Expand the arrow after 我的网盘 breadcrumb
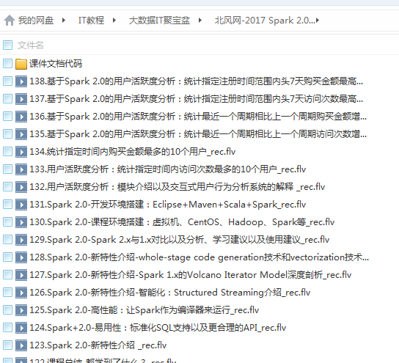The height and width of the screenshot is (363, 399). tap(64, 21)
